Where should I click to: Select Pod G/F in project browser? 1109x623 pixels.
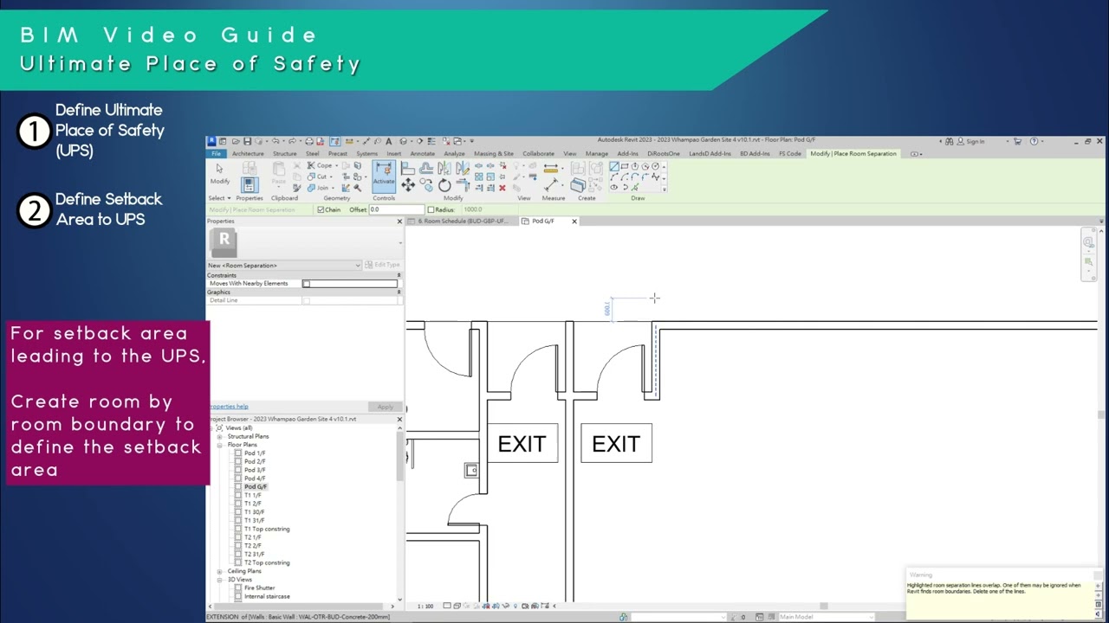click(x=256, y=487)
